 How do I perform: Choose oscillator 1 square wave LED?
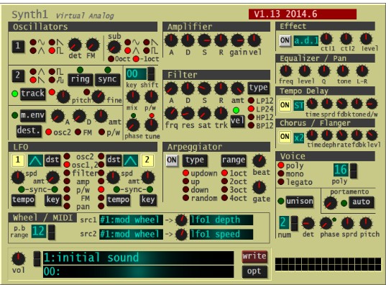click(x=52, y=51)
